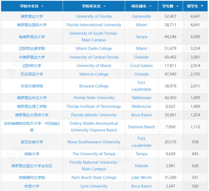Open the 巴伦西亚大学 link
This screenshot has width=209, height=191.
click(x=32, y=74)
